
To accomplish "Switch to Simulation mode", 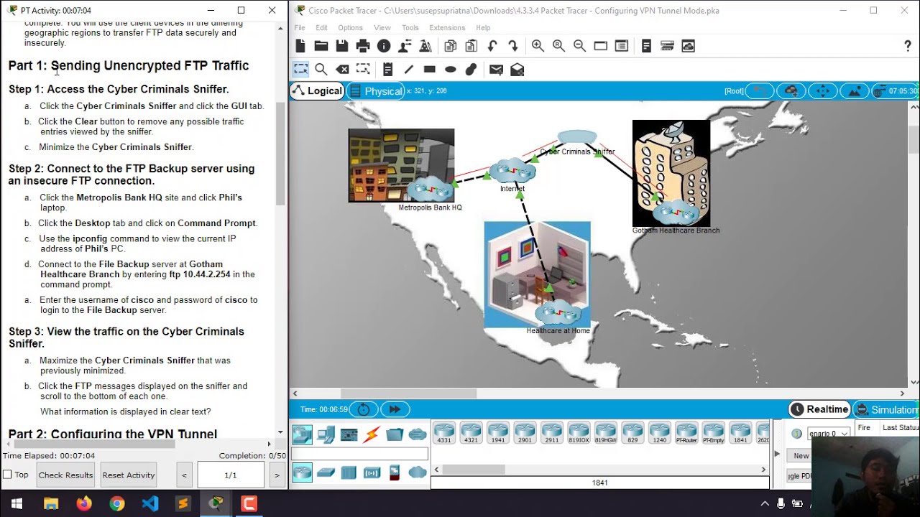I will (x=887, y=409).
